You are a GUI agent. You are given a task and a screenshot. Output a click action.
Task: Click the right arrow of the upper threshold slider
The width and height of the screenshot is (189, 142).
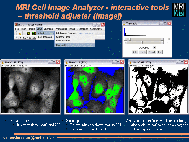(162, 39)
